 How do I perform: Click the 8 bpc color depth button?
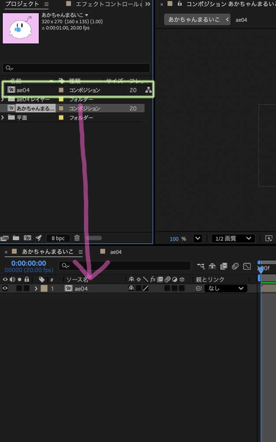coord(58,238)
